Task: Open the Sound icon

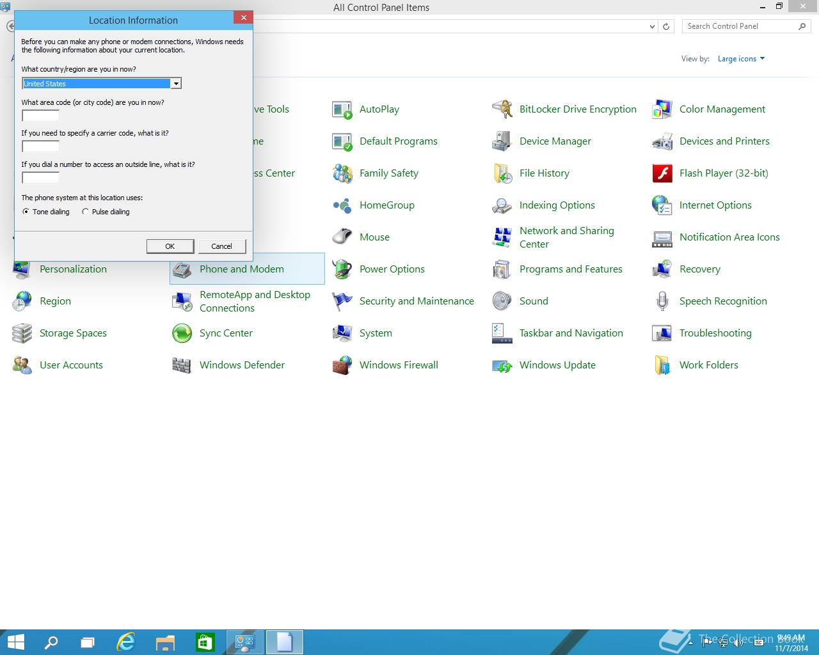Action: [x=502, y=301]
